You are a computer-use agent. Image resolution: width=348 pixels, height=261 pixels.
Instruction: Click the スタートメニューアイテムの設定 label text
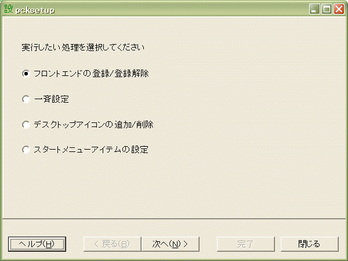(x=91, y=150)
